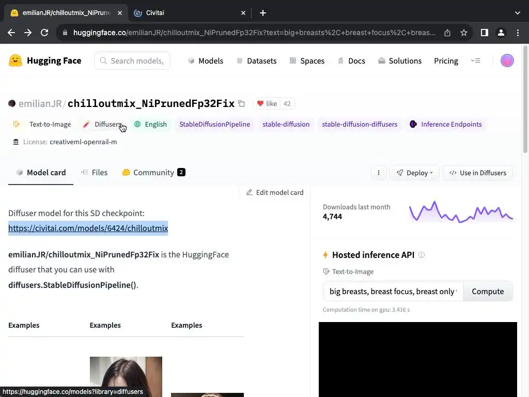This screenshot has width=529, height=397.
Task: Click the Hugging Face logo
Action: [x=45, y=61]
